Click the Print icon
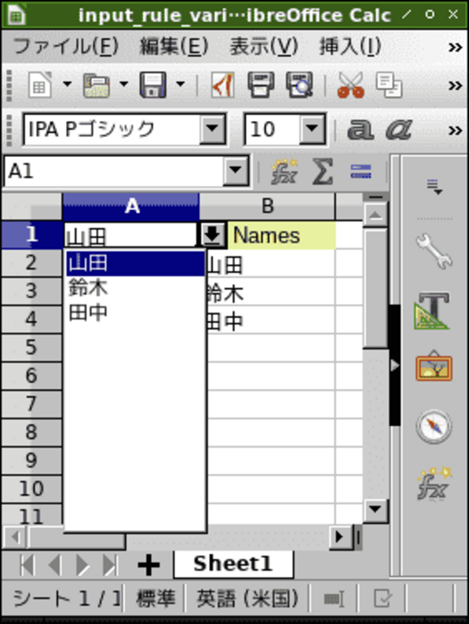This screenshot has height=624, width=469. coord(261,85)
